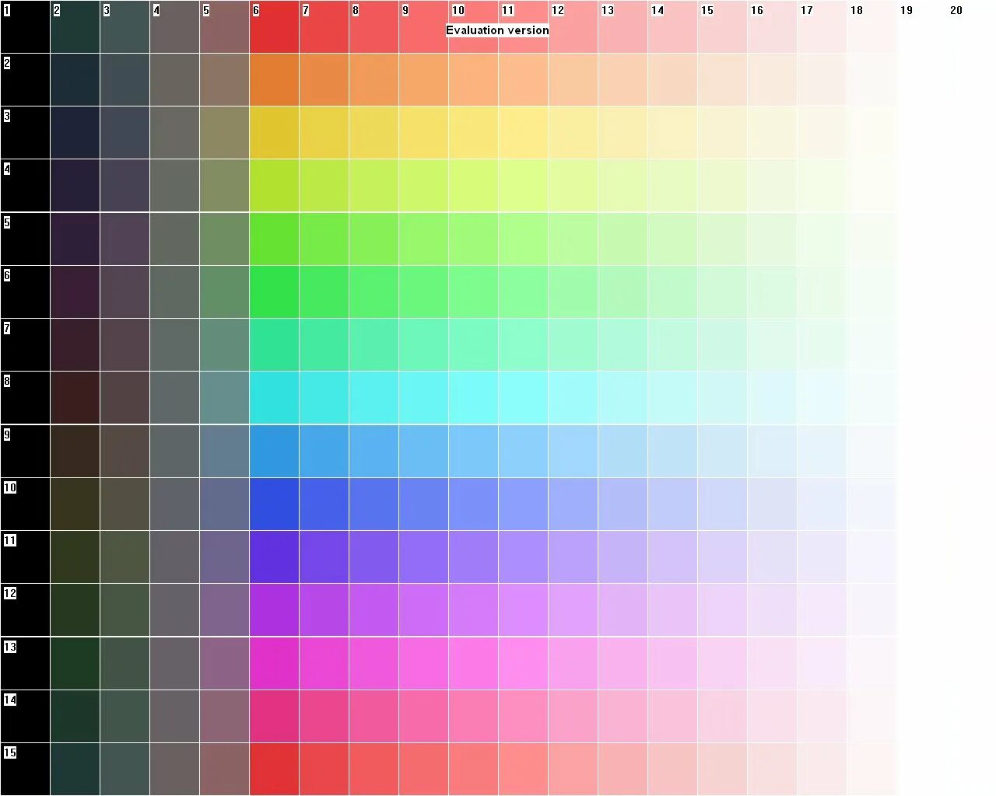Pick the blue swatch at row 10, column 7

tap(324, 504)
